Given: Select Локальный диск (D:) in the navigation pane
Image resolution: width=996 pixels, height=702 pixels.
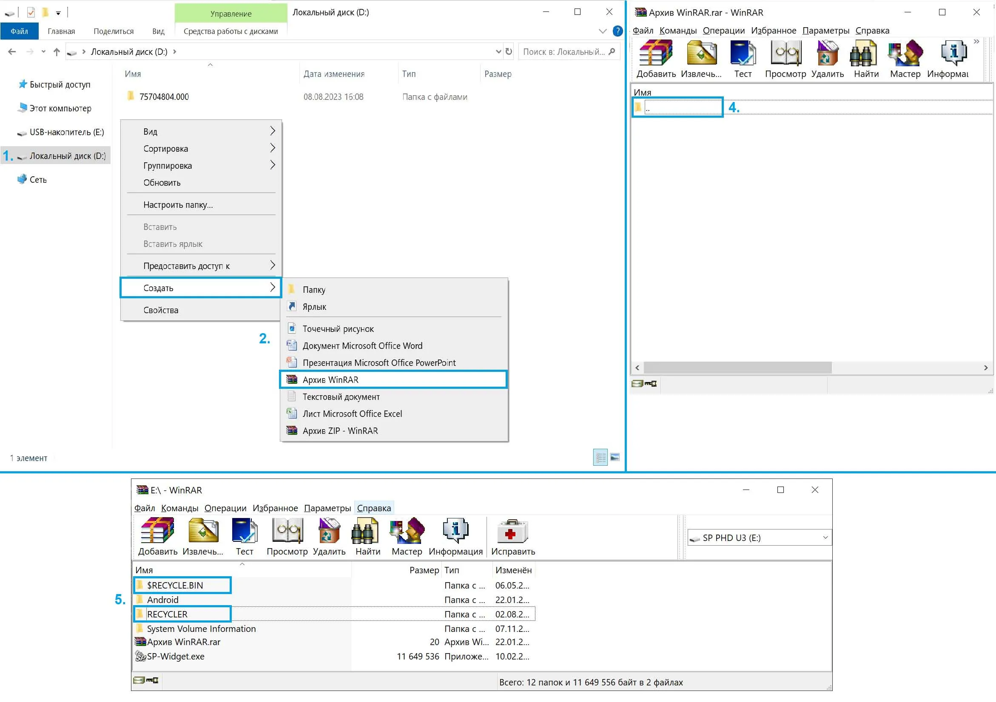Looking at the screenshot, I should pyautogui.click(x=57, y=156).
